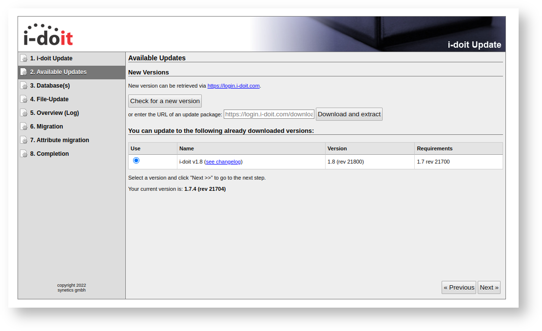The width and height of the screenshot is (542, 331).
Task: Go to step '8. Completion'
Action: [x=72, y=154]
